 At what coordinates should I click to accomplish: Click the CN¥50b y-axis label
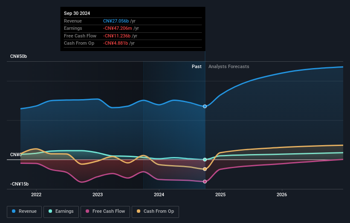pyautogui.click(x=18, y=56)
